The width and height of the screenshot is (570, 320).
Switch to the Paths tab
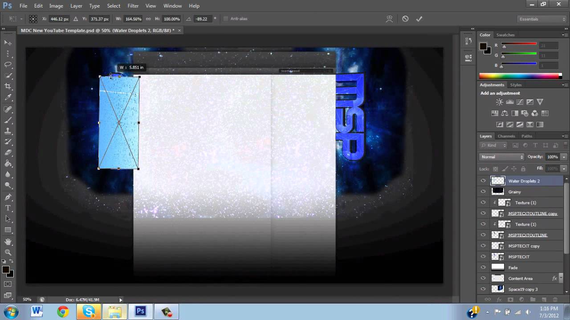527,136
